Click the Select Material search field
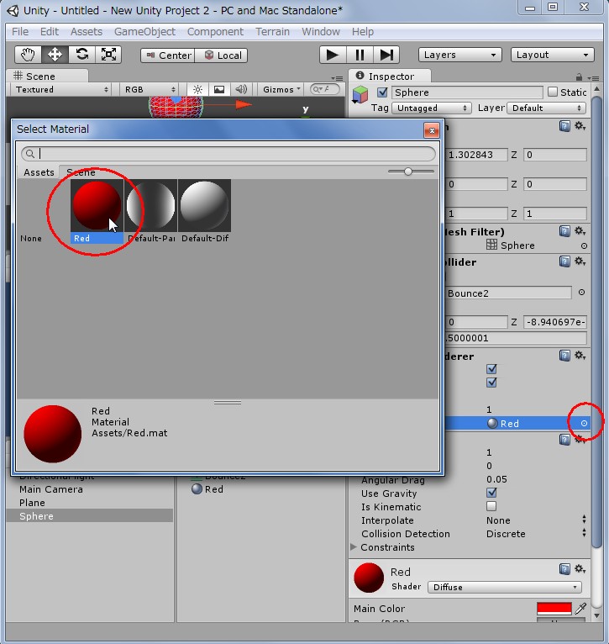Image resolution: width=609 pixels, height=644 pixels. 228,154
